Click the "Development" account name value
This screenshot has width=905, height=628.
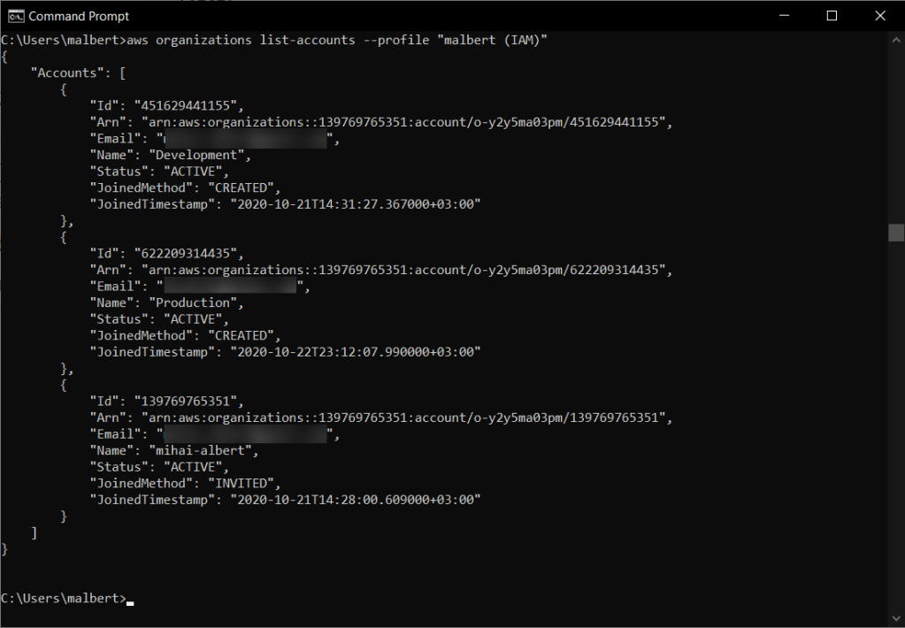coord(200,155)
